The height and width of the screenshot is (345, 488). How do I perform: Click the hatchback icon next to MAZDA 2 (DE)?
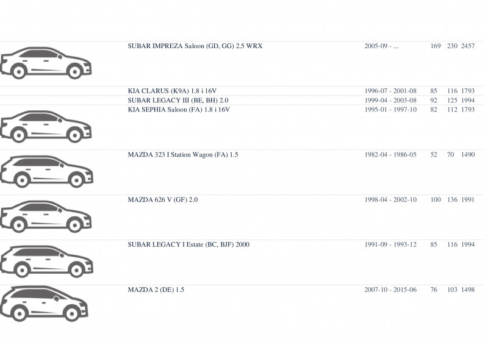(x=44, y=304)
